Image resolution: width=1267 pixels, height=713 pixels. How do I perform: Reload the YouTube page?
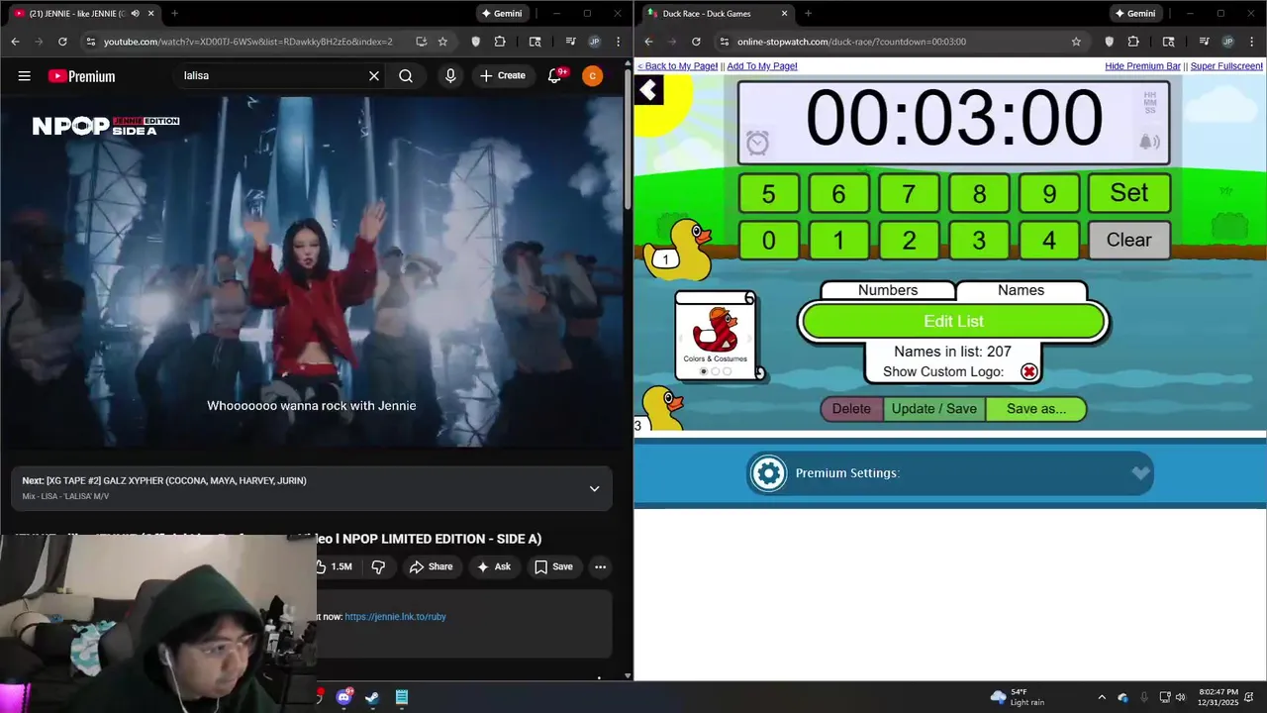click(x=62, y=42)
